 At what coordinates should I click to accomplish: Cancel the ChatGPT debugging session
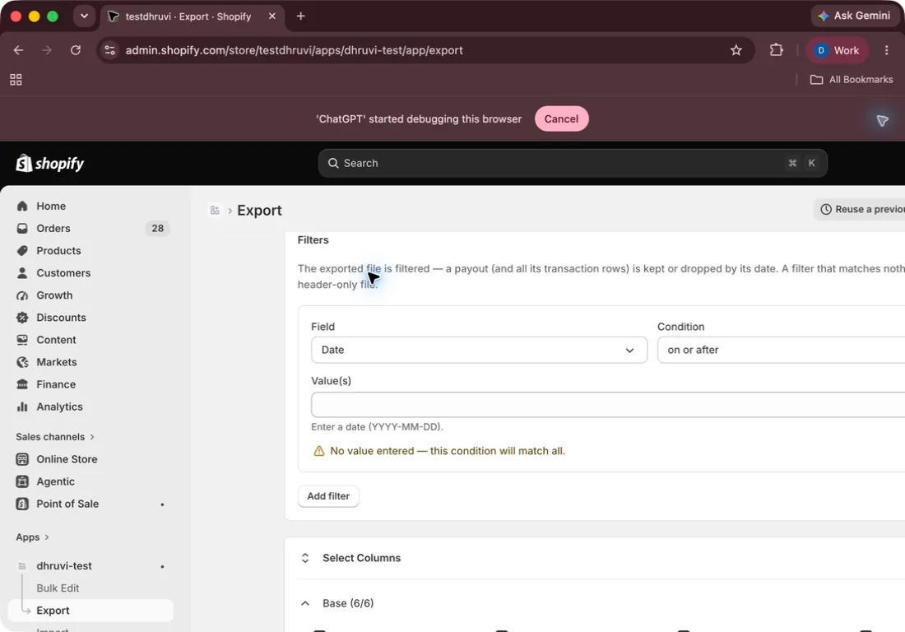point(561,118)
